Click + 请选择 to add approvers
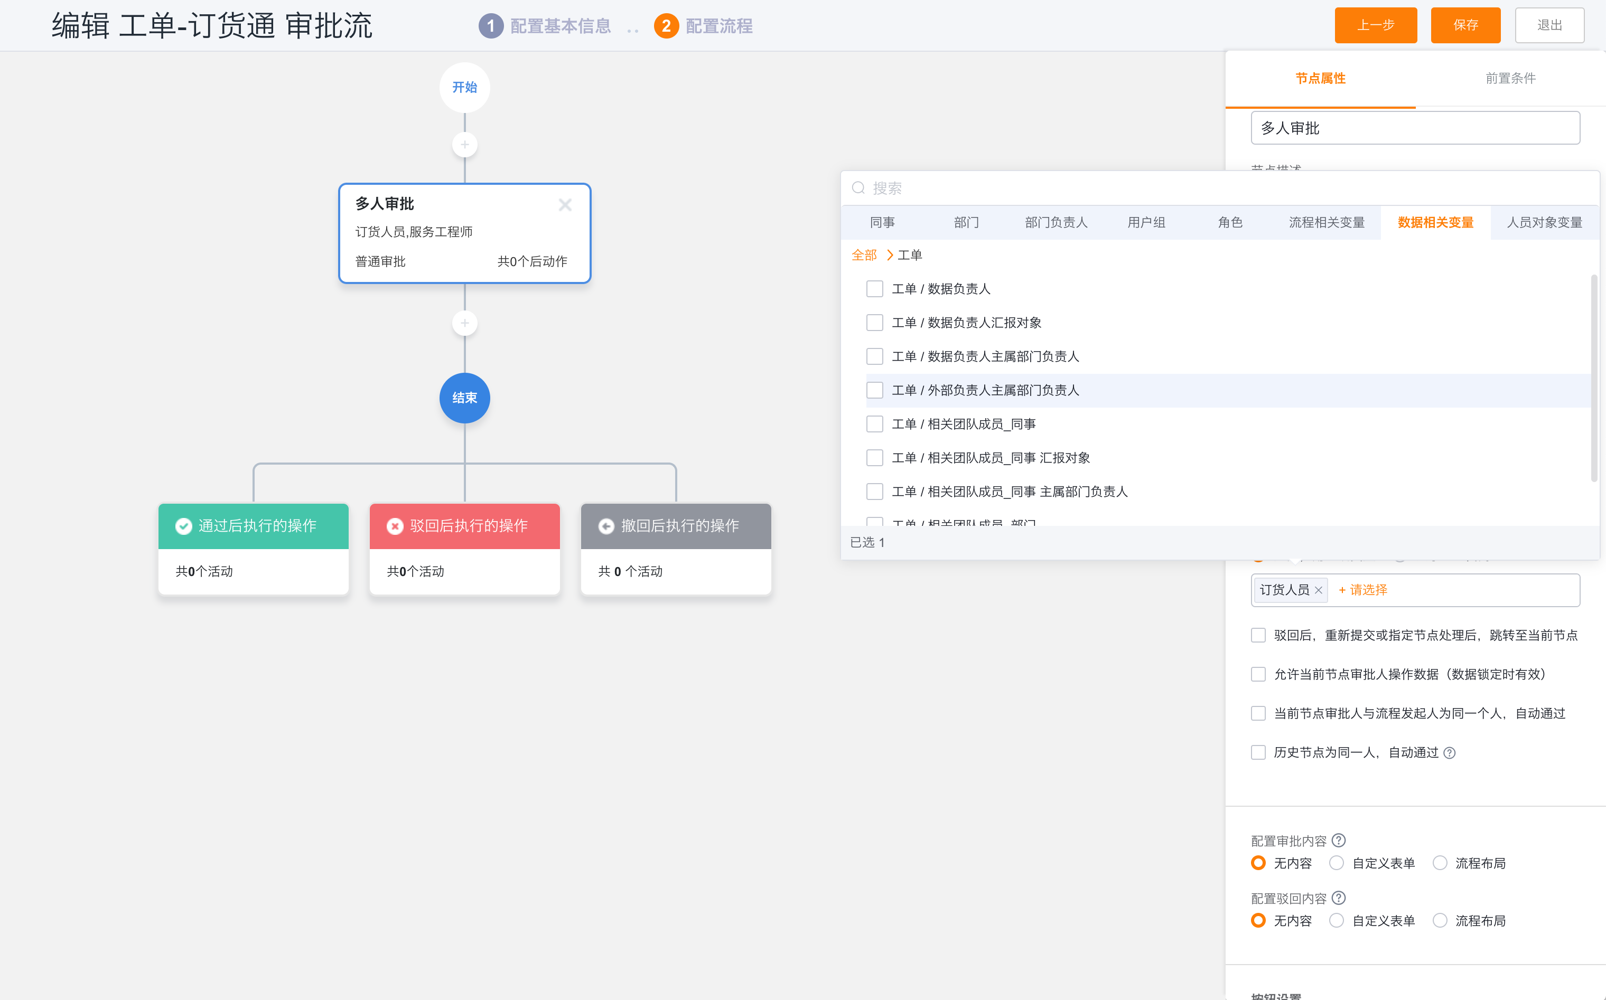This screenshot has height=1000, width=1606. point(1362,590)
